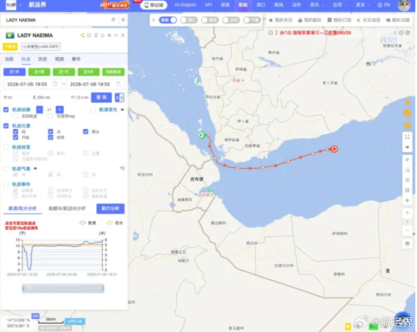Image resolution: width=417 pixels, height=332 pixels.
Task: Expand the map layer toggle bar
Action: [153, 20]
